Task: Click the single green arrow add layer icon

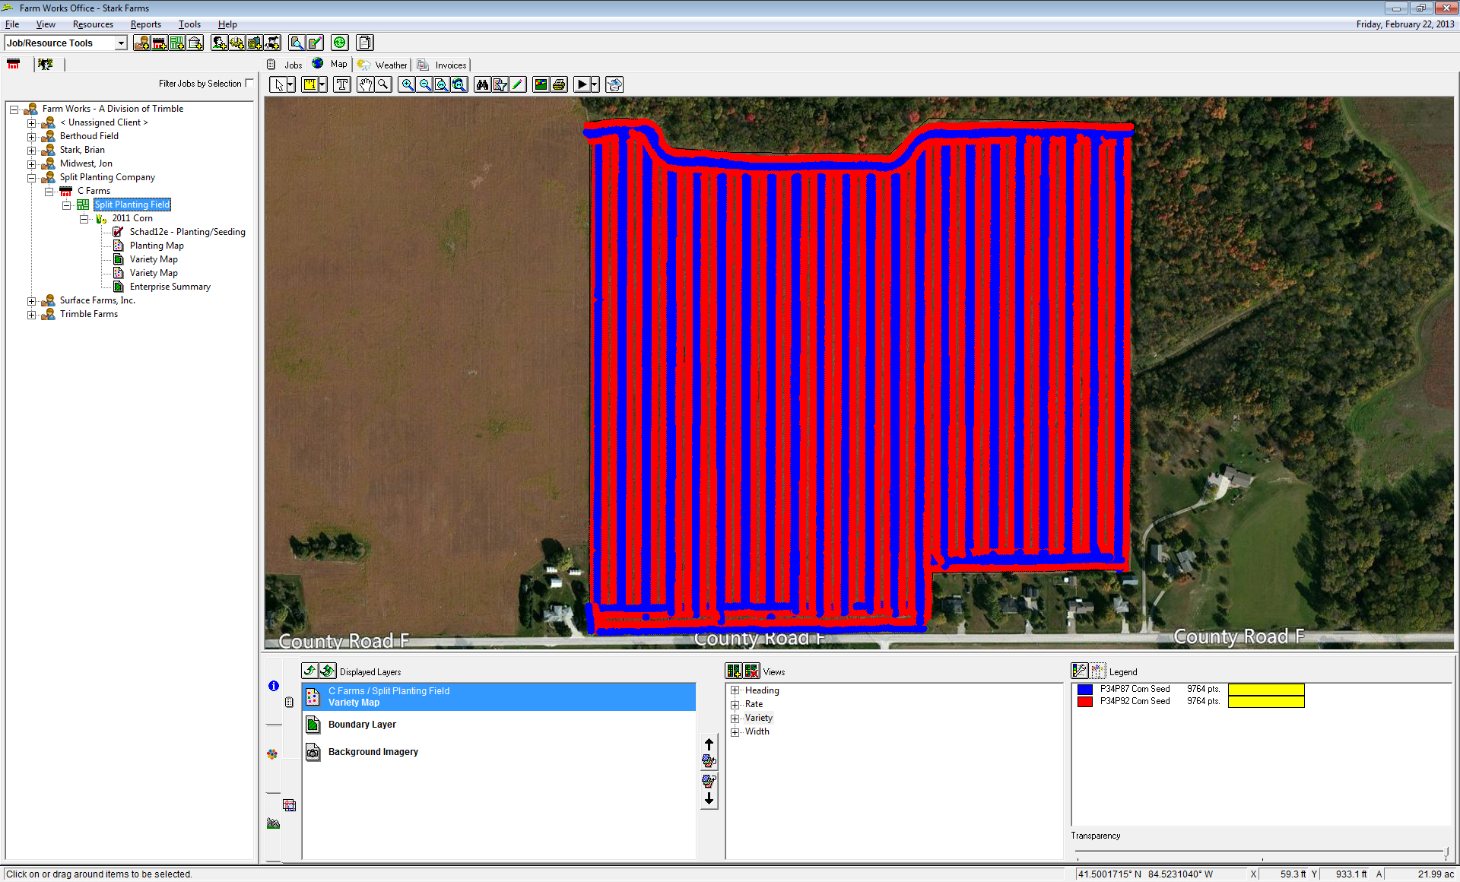Action: coord(309,671)
